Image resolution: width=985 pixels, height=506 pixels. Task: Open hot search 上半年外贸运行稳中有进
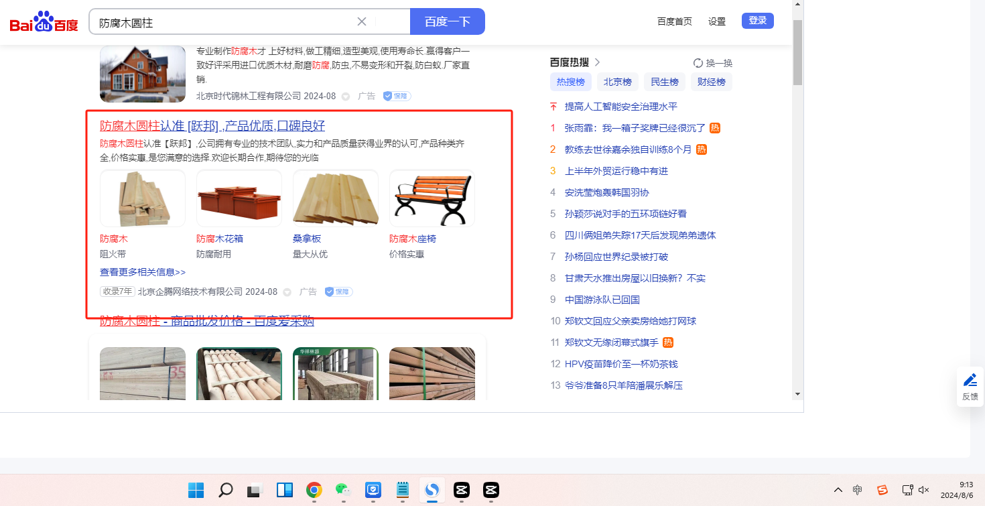(616, 171)
